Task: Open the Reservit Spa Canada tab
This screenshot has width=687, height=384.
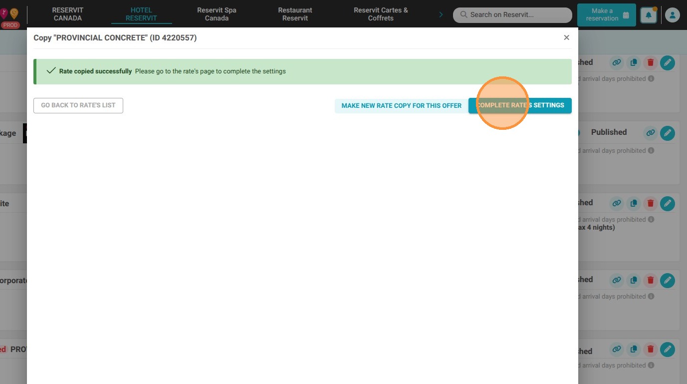Action: [x=217, y=14]
